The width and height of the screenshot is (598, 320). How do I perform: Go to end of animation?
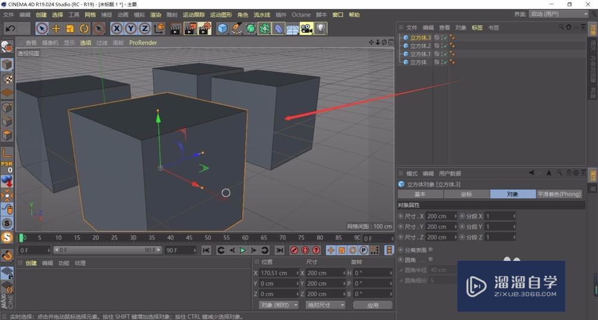coord(279,250)
